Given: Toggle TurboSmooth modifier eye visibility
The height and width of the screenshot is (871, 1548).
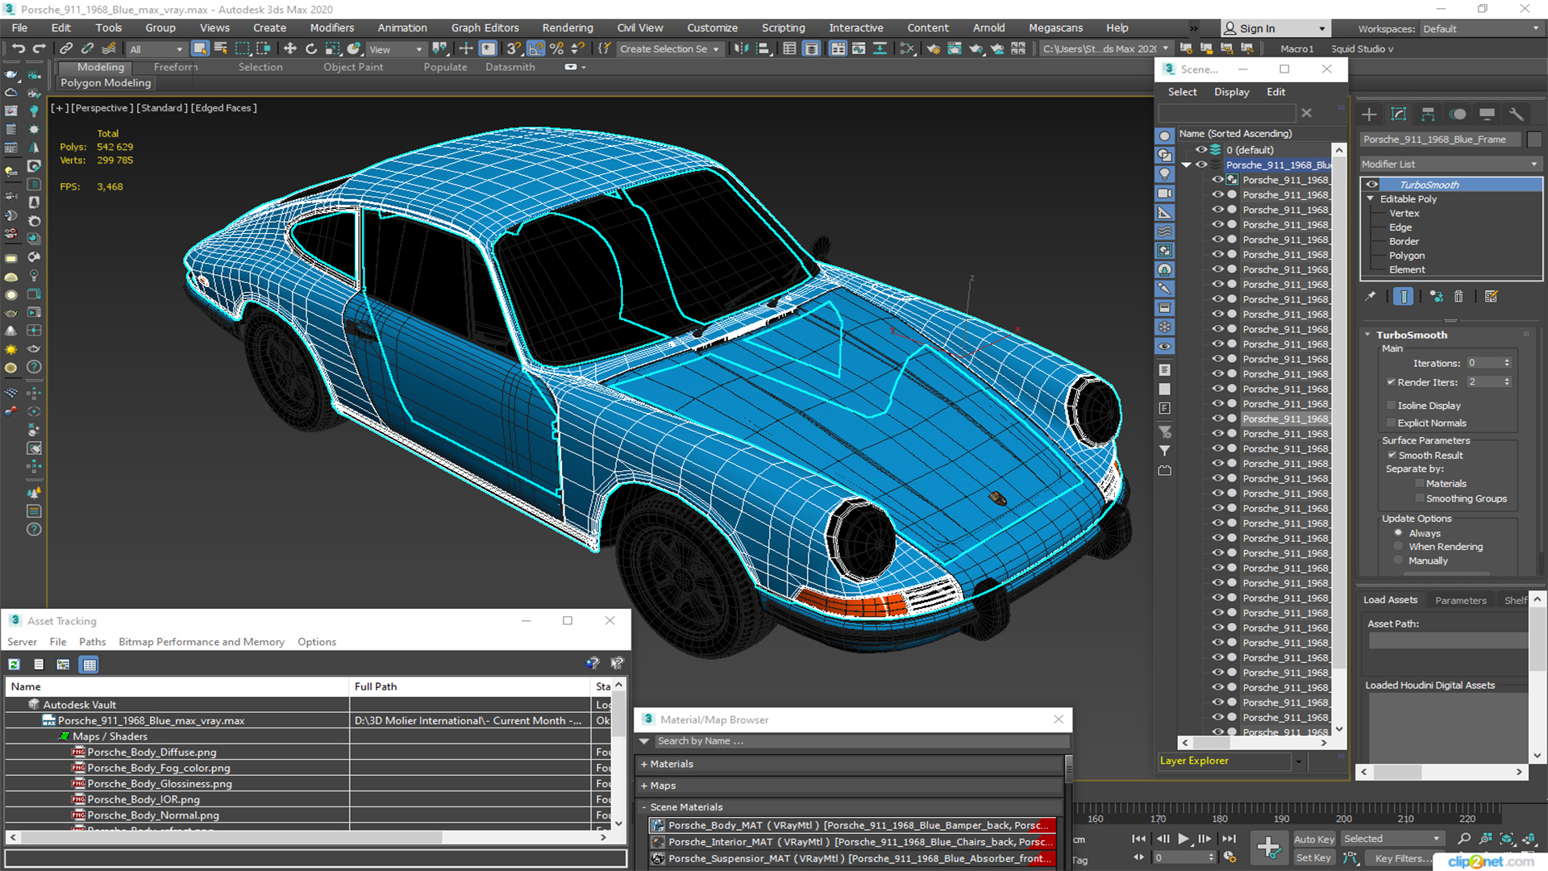Looking at the screenshot, I should point(1372,185).
